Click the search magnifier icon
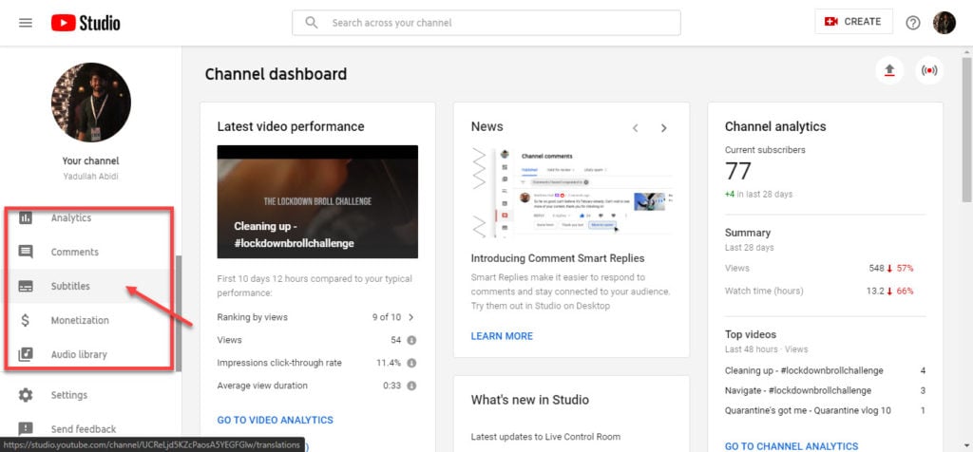This screenshot has width=973, height=452. point(312,23)
